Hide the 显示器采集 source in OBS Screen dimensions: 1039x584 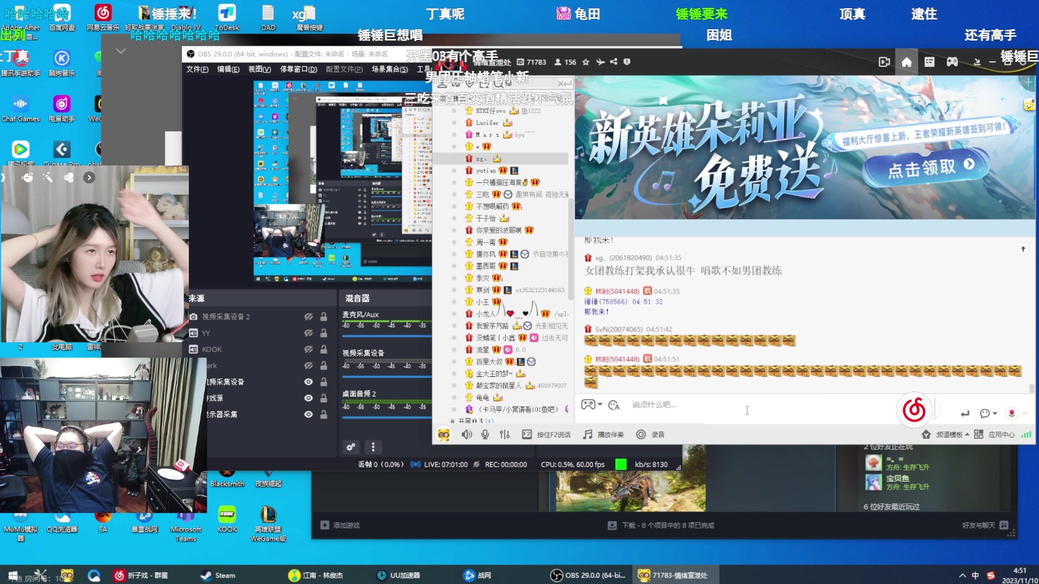pyautogui.click(x=308, y=414)
